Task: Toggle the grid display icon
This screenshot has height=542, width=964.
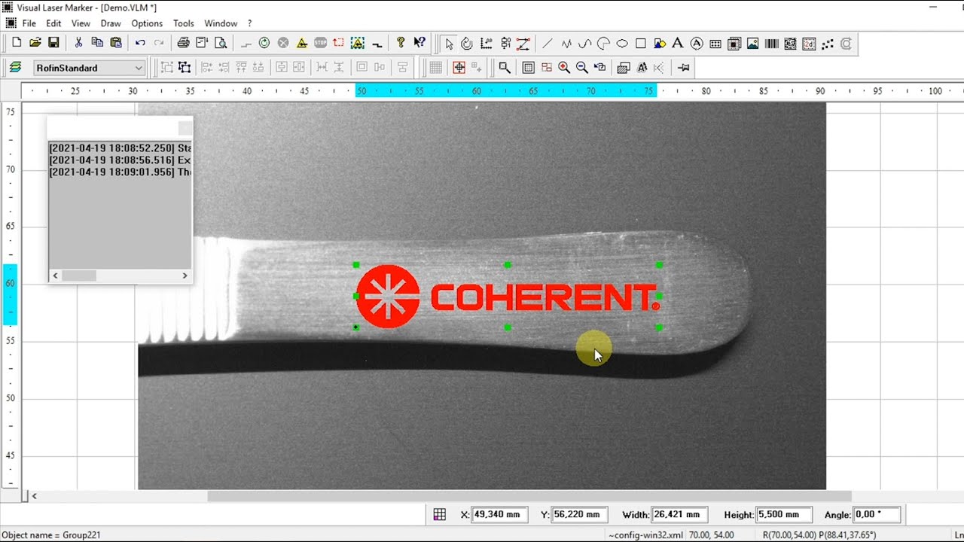Action: [435, 68]
